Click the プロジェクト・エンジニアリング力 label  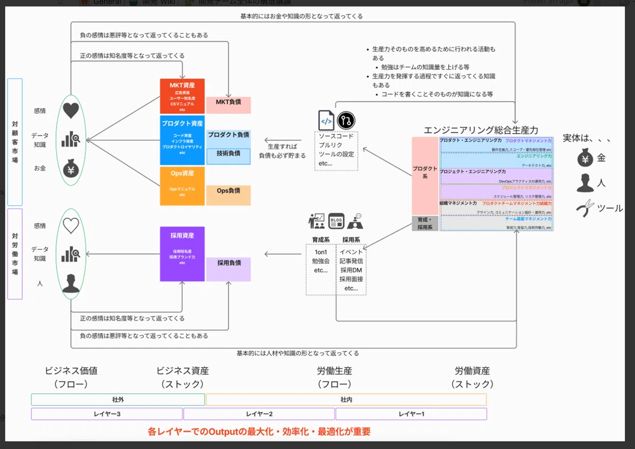(x=472, y=171)
